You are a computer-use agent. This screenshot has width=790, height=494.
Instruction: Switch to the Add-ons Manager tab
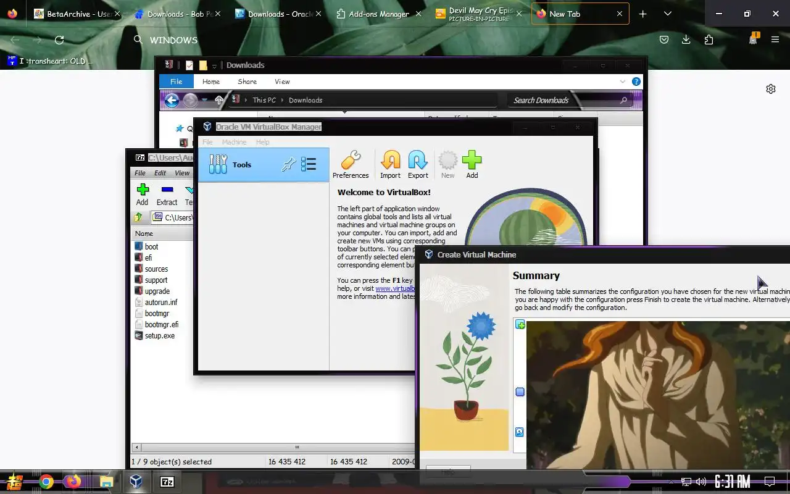tap(379, 14)
